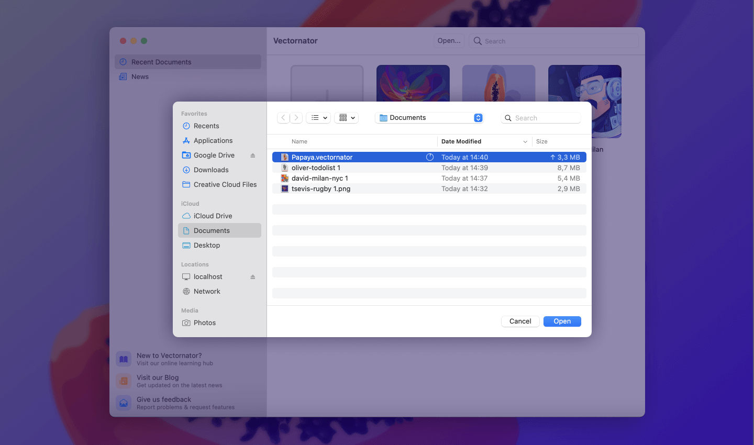
Task: Open Recents in the dialog sidebar
Action: [x=219, y=126]
